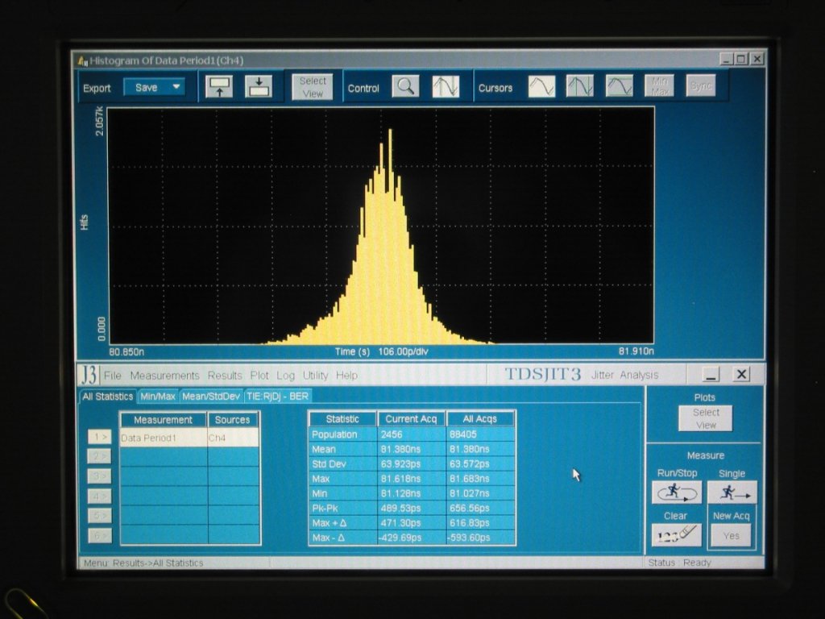Select measurement row button 4
The height and width of the screenshot is (619, 825).
click(100, 496)
